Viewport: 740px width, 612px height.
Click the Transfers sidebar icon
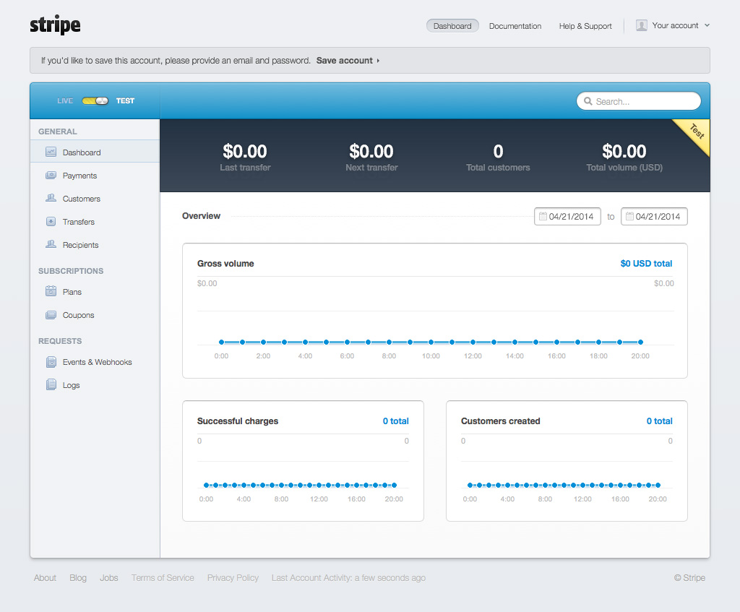(51, 222)
